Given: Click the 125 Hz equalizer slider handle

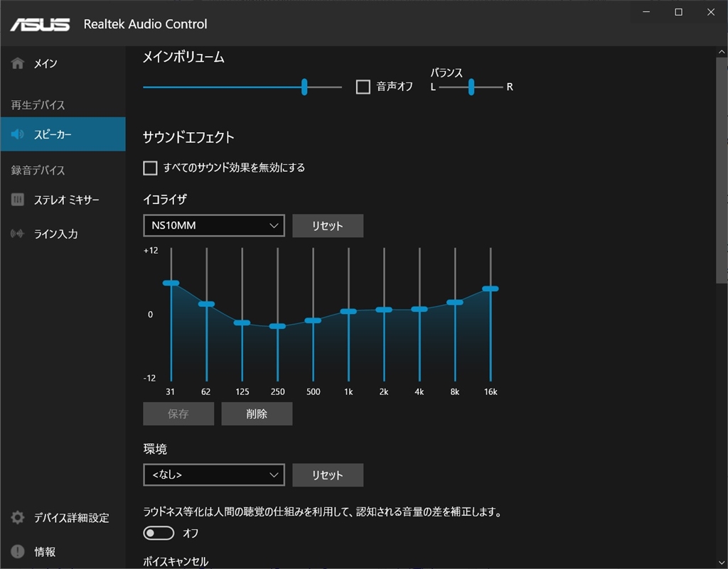Looking at the screenshot, I should pos(242,323).
